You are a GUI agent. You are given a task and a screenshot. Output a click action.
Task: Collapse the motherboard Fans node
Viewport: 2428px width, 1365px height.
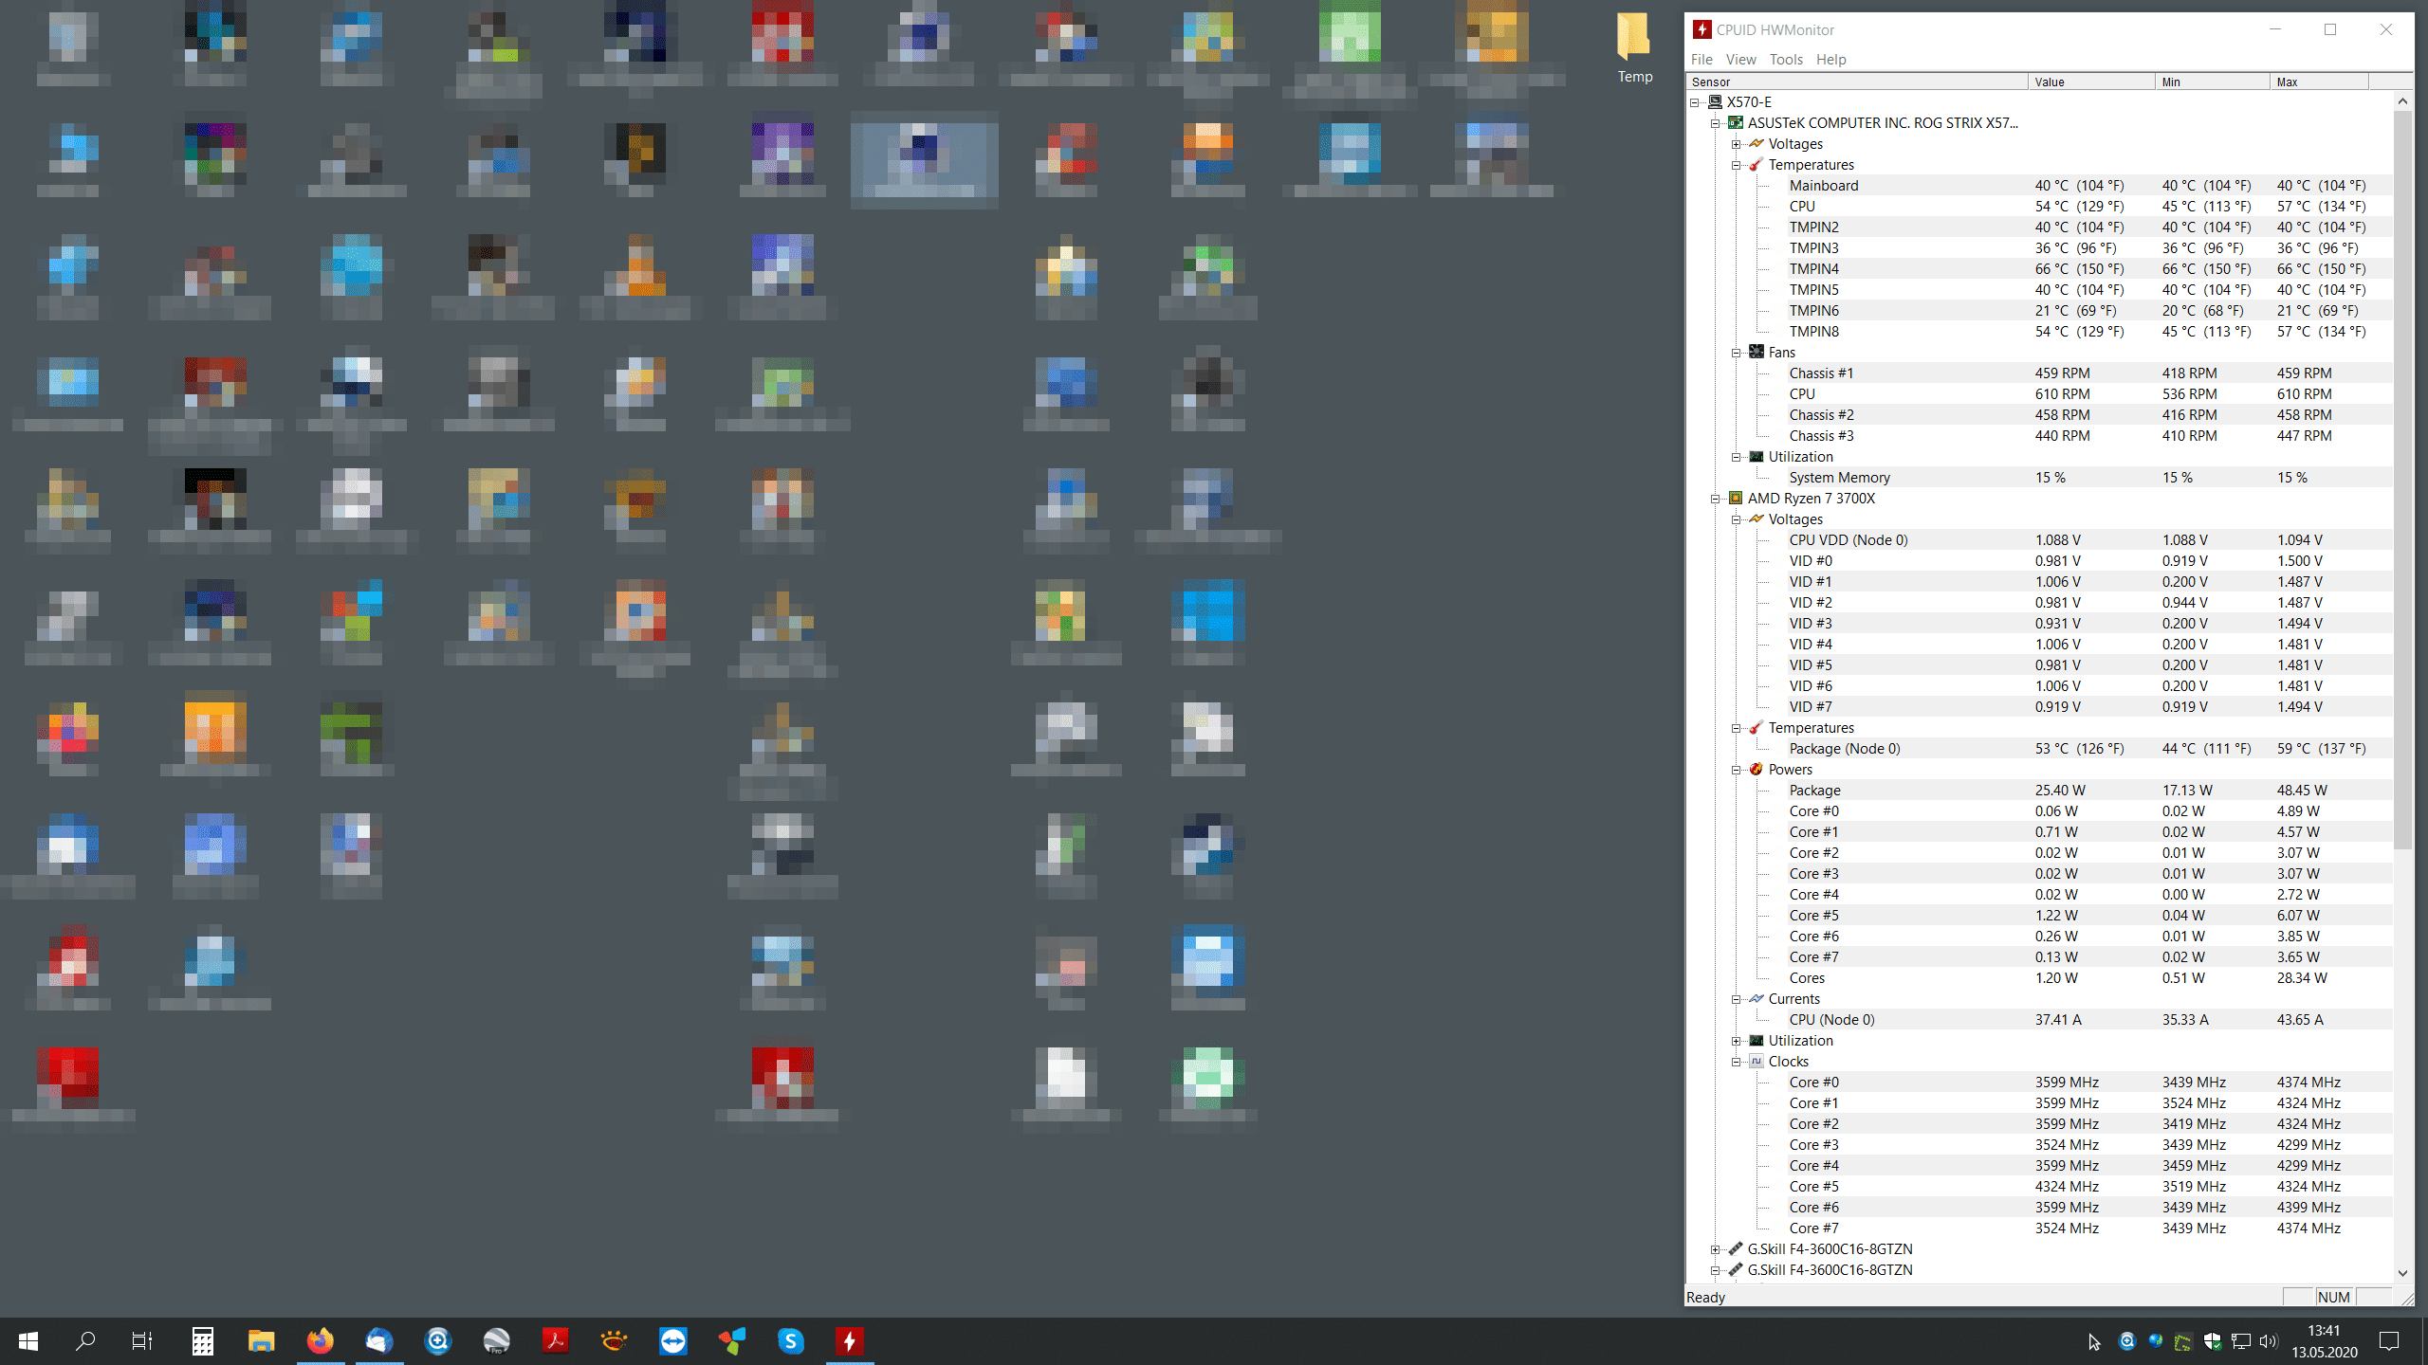click(x=1737, y=353)
